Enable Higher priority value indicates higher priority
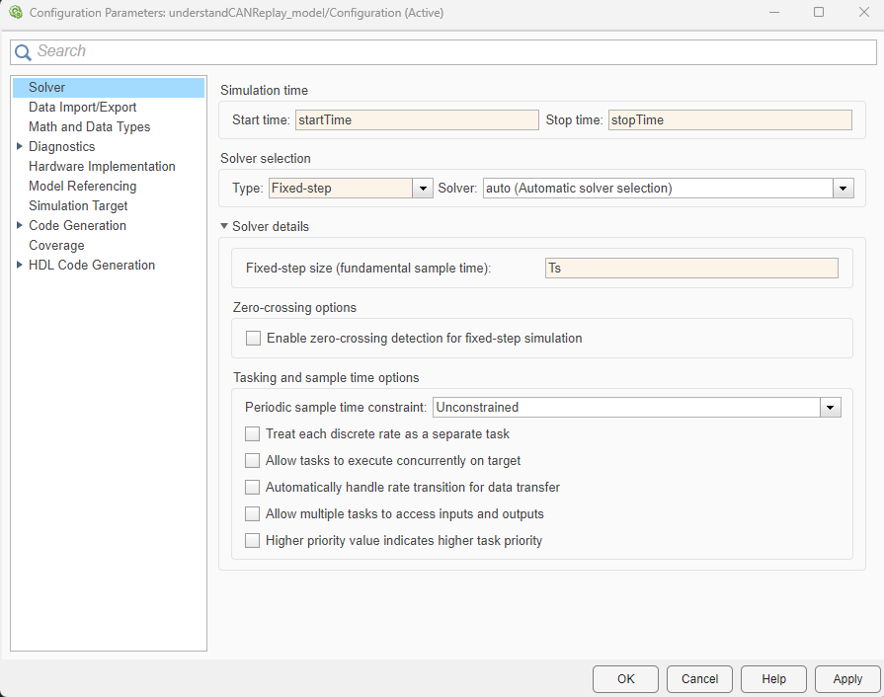This screenshot has height=697, width=884. point(253,541)
